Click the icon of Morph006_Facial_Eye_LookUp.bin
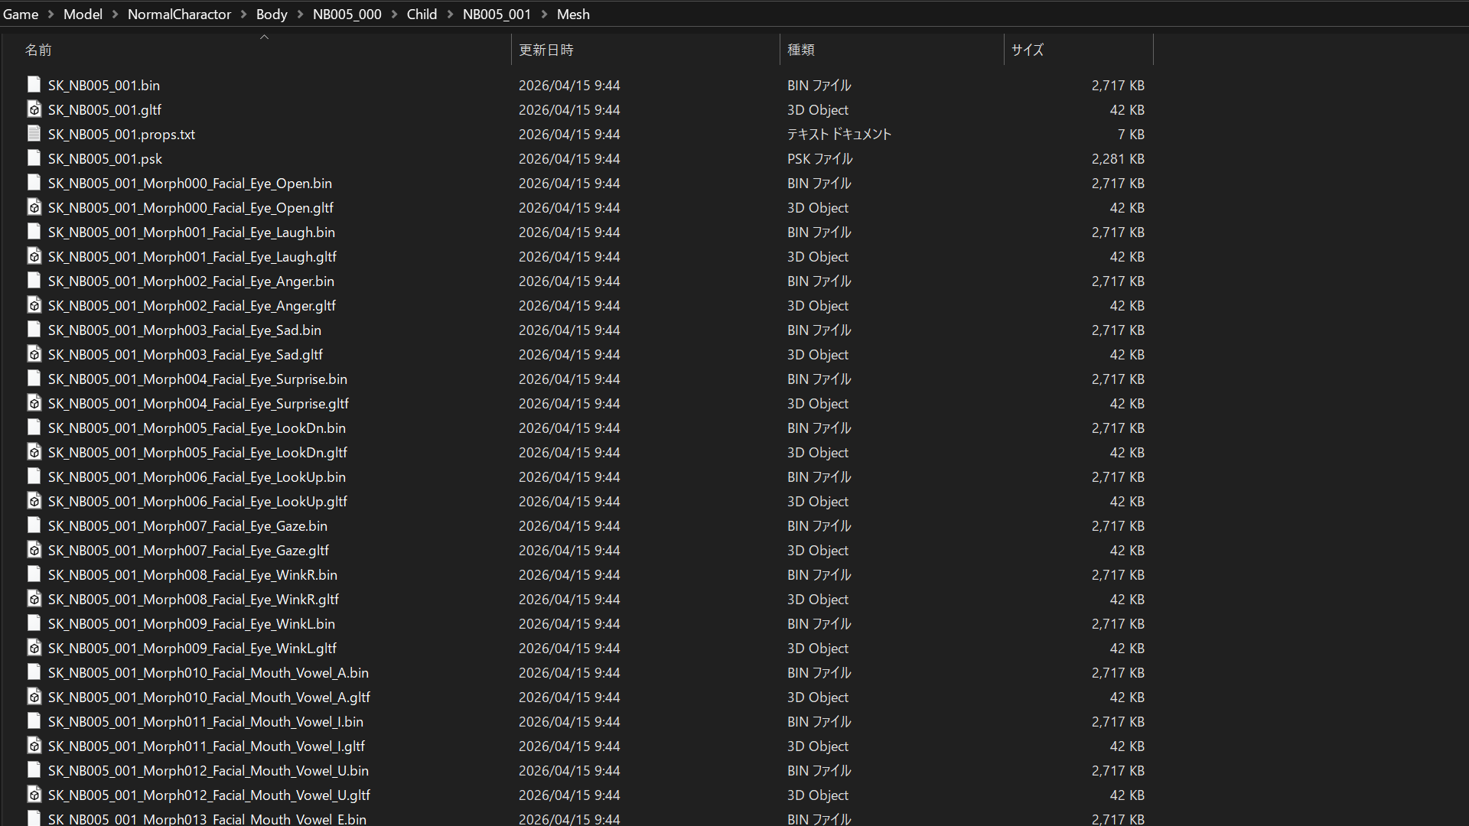 point(34,476)
